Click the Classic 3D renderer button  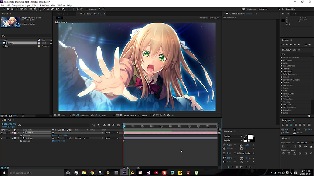pyautogui.click(x=214, y=18)
